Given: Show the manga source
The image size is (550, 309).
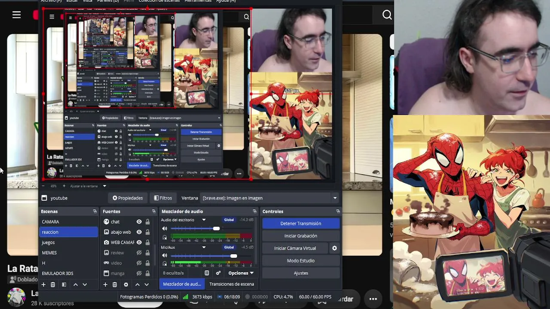Looking at the screenshot, I should 139,273.
